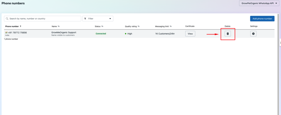
Task: Click the India country label under number
Action: (7, 35)
